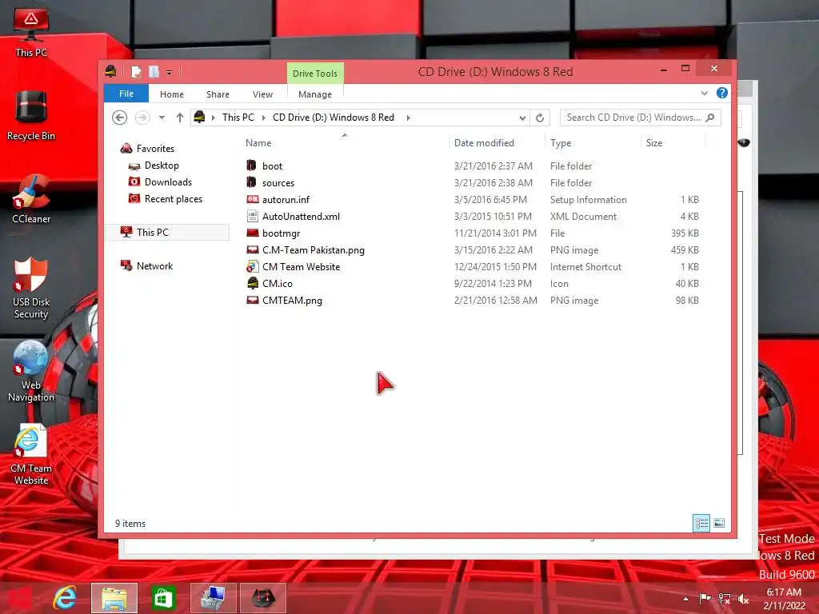Launch Internet Explorer from the taskbar
This screenshot has width=819, height=614.
[x=65, y=597]
